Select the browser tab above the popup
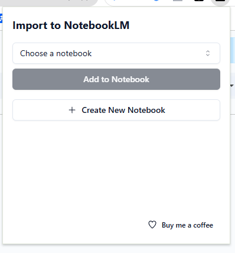Screen dimensions: 235x253 click(x=49, y=2)
